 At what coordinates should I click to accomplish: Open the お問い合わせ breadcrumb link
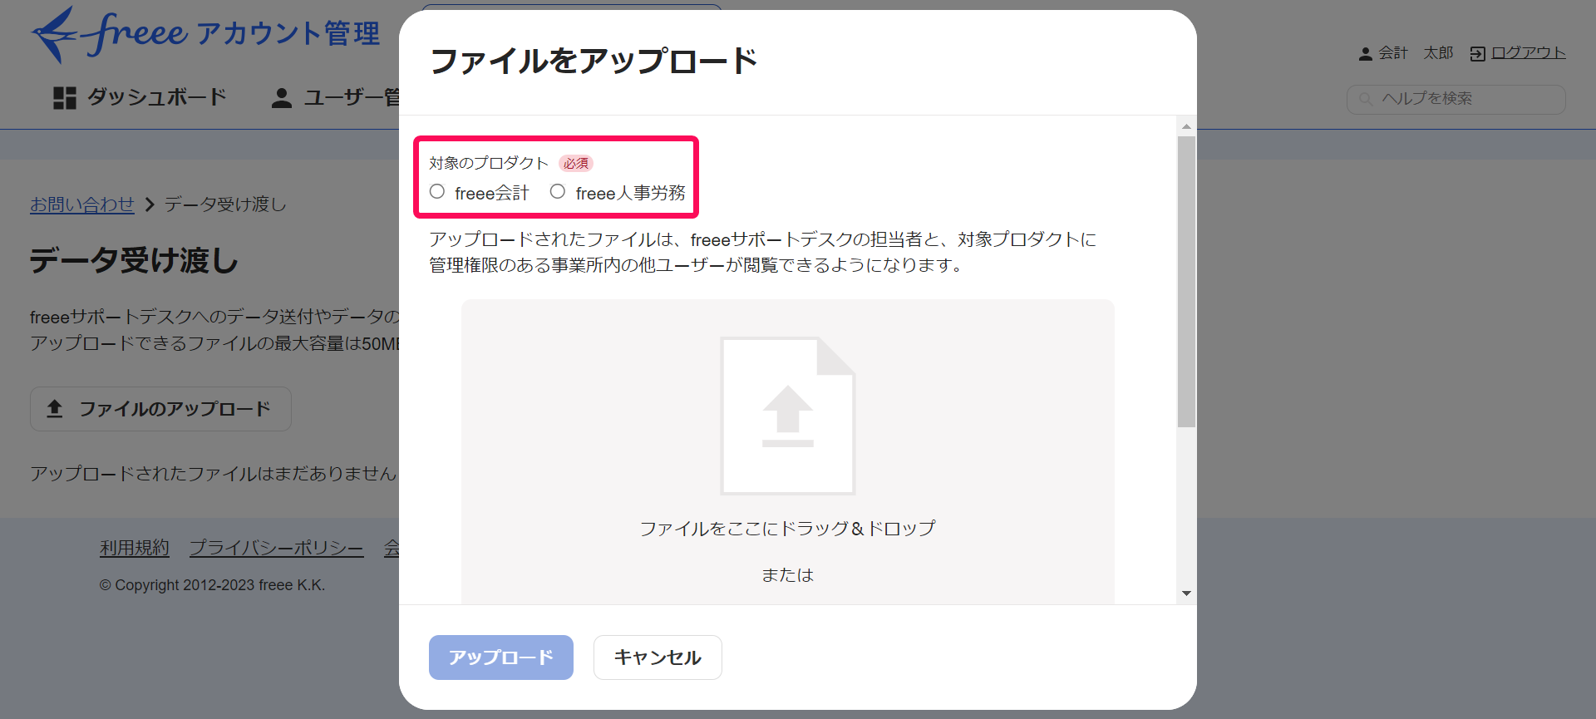[x=82, y=204]
